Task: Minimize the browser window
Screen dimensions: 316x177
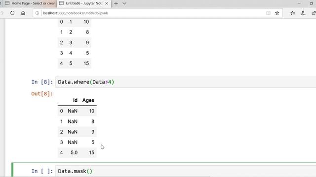Action: [x=299, y=3]
